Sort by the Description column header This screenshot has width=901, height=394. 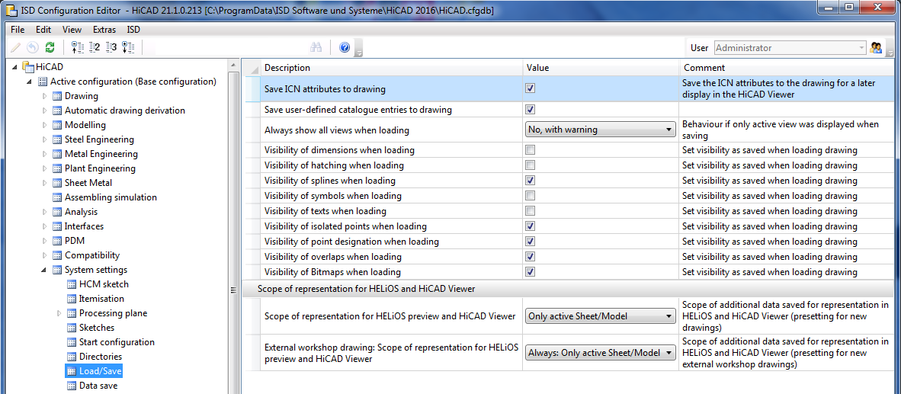391,68
